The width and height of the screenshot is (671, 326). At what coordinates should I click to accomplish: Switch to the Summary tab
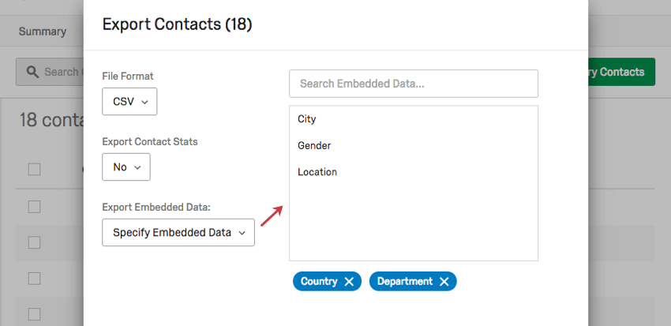[43, 32]
